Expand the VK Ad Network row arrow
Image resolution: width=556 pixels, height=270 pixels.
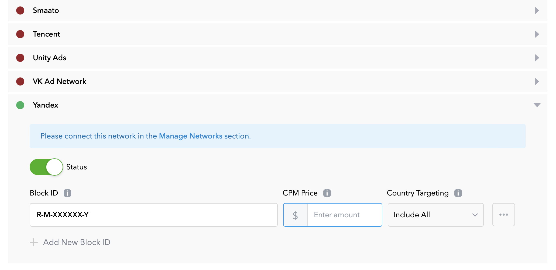[537, 81]
